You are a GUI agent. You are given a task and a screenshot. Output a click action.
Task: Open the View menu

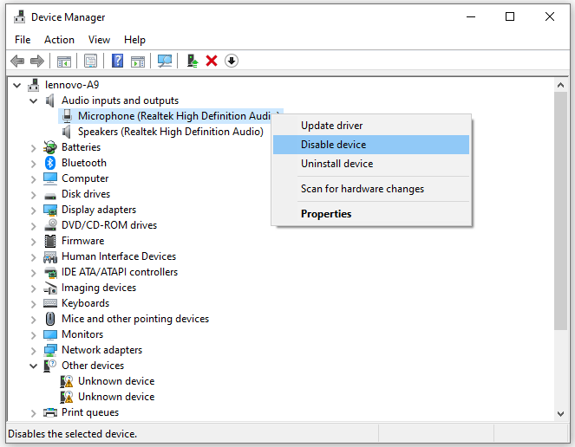99,40
